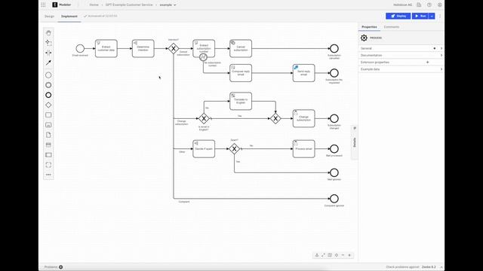Add a group frame from the palette
The height and width of the screenshot is (271, 483).
coord(48,165)
